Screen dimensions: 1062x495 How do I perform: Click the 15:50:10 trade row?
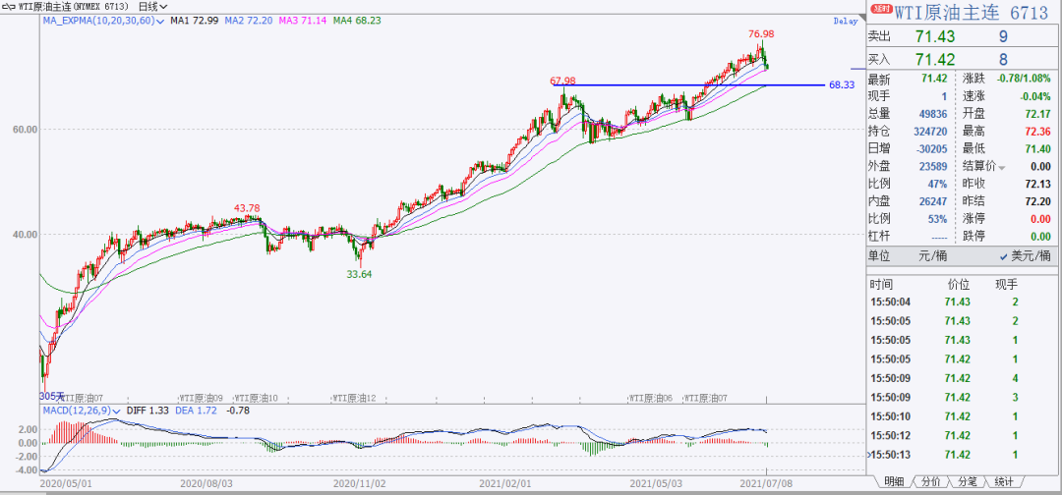pyautogui.click(x=963, y=415)
